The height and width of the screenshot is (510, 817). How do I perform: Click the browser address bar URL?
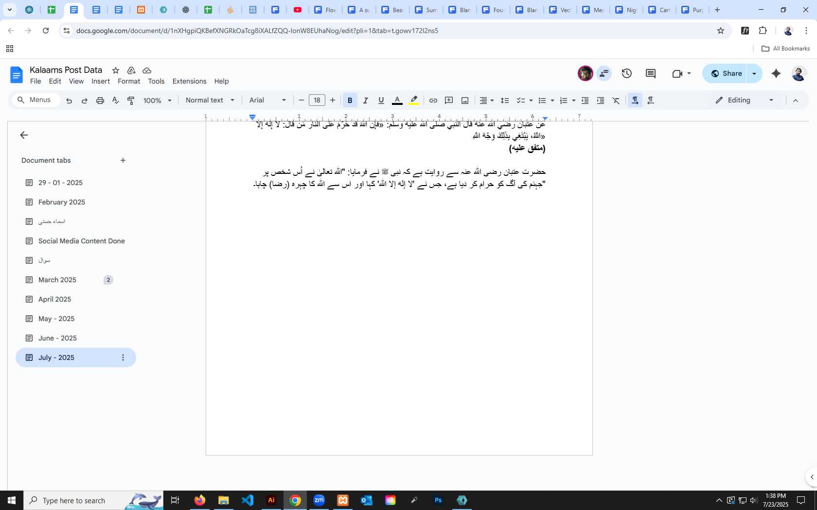tap(257, 31)
